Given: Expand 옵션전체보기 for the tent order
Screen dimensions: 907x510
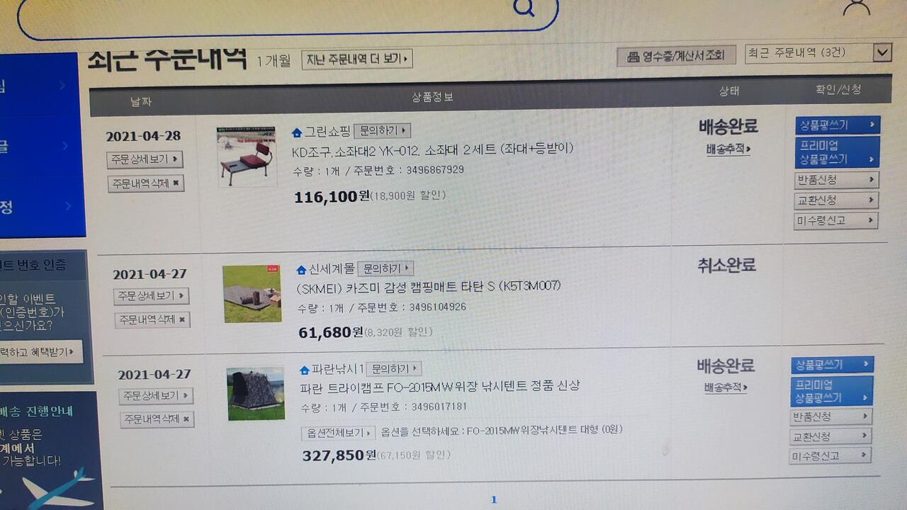Looking at the screenshot, I should click(x=338, y=433).
